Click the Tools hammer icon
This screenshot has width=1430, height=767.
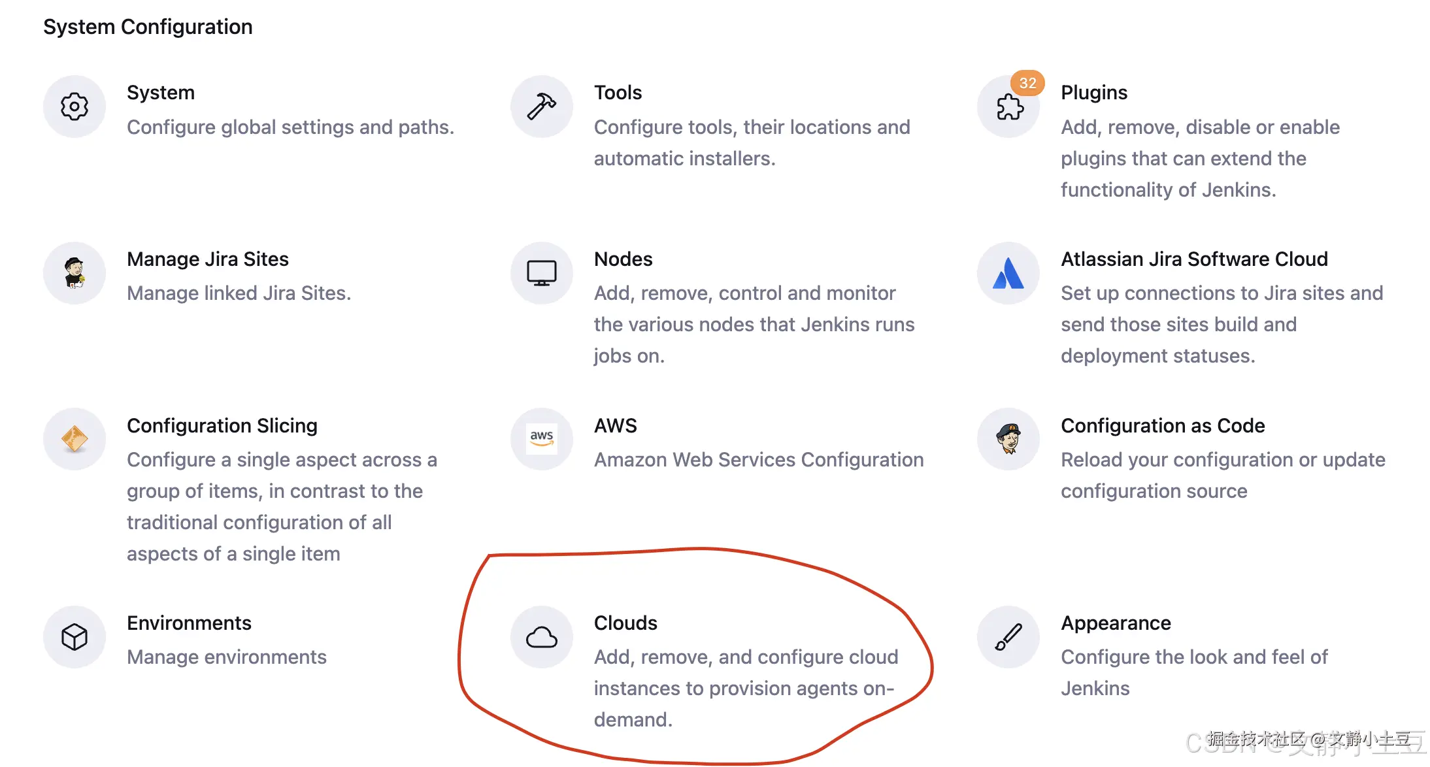click(x=541, y=106)
